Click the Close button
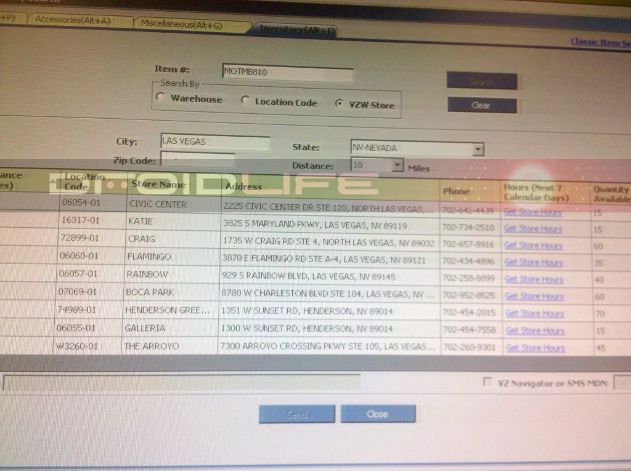Screen dimensions: 631x471 tap(378, 414)
